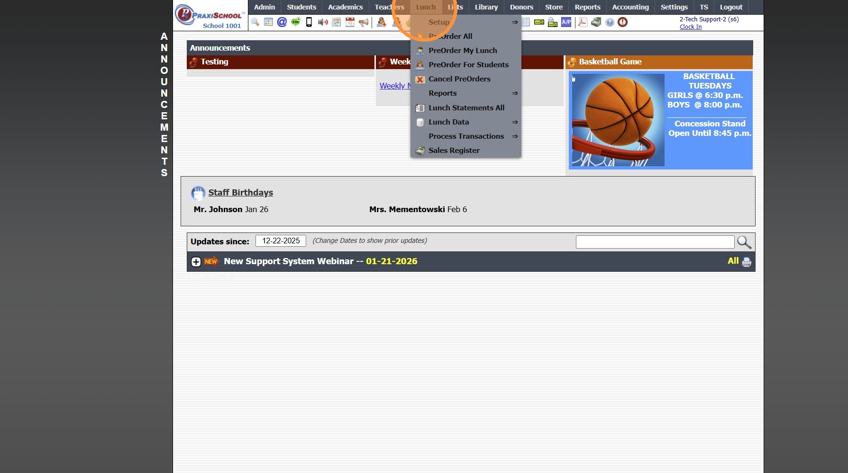Open the Weekly link under announcements
This screenshot has height=473, width=848.
point(395,86)
